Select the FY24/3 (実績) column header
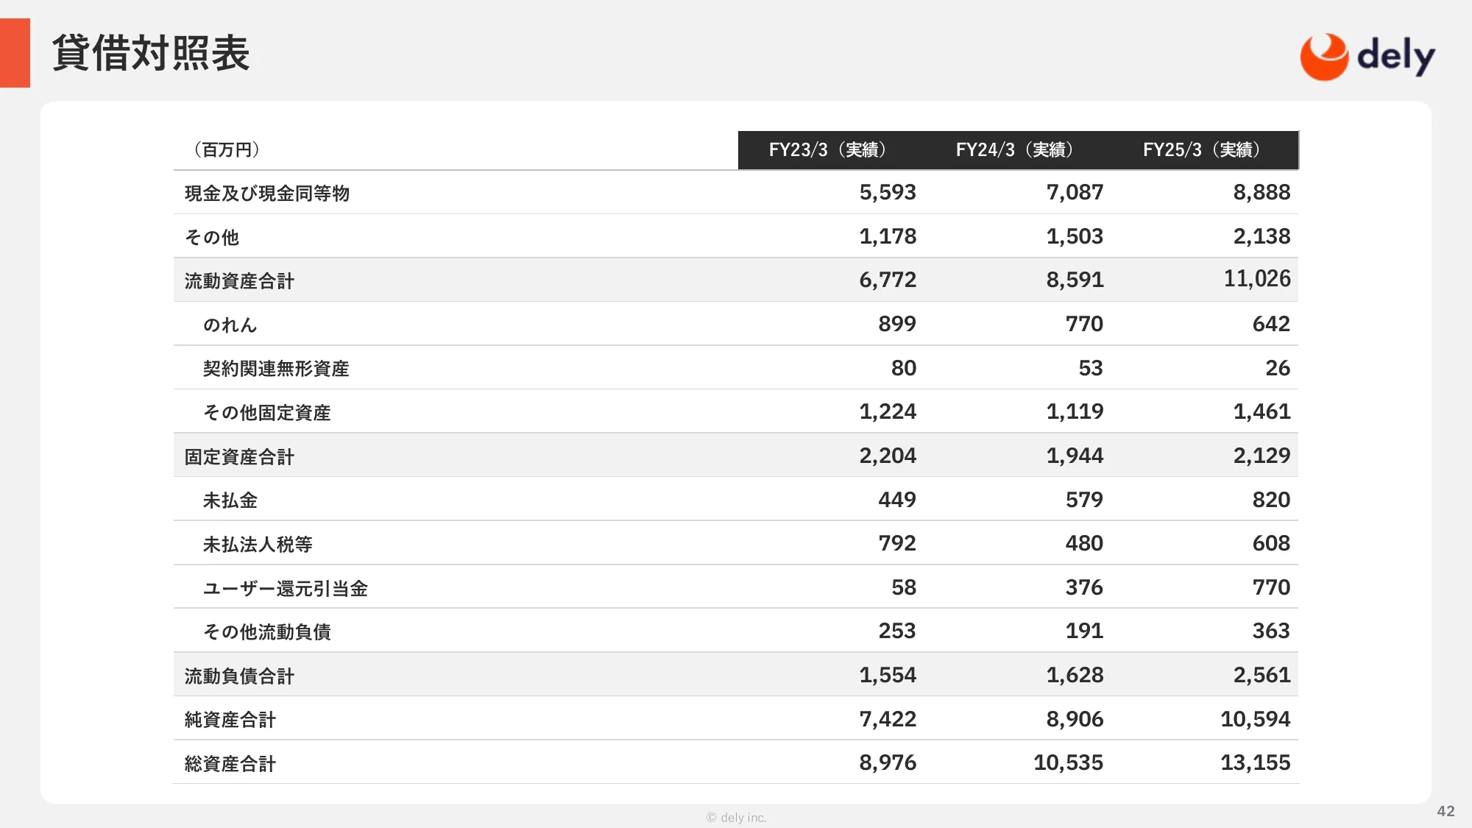Screen dimensions: 1472x828 pyautogui.click(x=1014, y=150)
